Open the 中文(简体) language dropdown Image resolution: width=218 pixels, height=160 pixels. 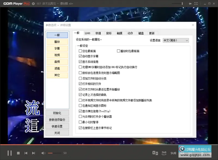pos(176,40)
